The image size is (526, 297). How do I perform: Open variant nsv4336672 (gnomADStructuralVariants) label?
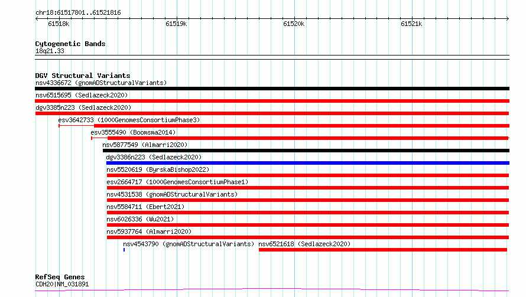click(x=101, y=83)
